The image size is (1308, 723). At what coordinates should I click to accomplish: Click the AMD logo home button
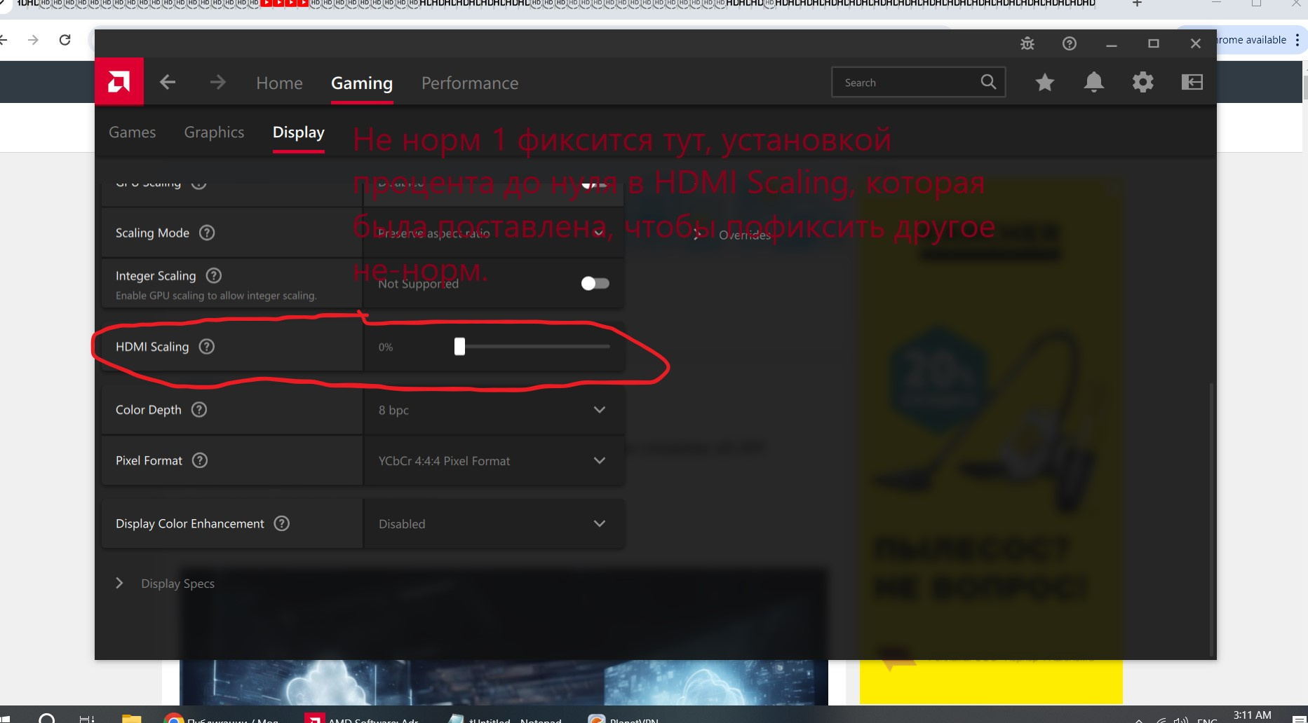coord(119,82)
